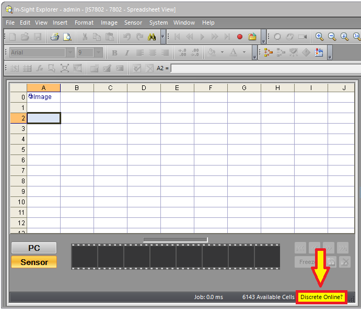The height and width of the screenshot is (309, 361).
Task: Click the filmstrip first-image button
Action: (x=300, y=248)
